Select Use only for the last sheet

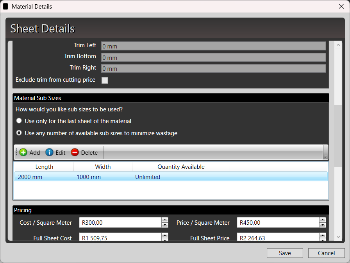tap(19, 121)
